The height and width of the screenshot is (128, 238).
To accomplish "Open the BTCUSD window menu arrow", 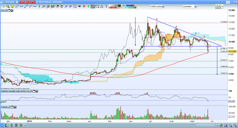I will coord(5,2).
